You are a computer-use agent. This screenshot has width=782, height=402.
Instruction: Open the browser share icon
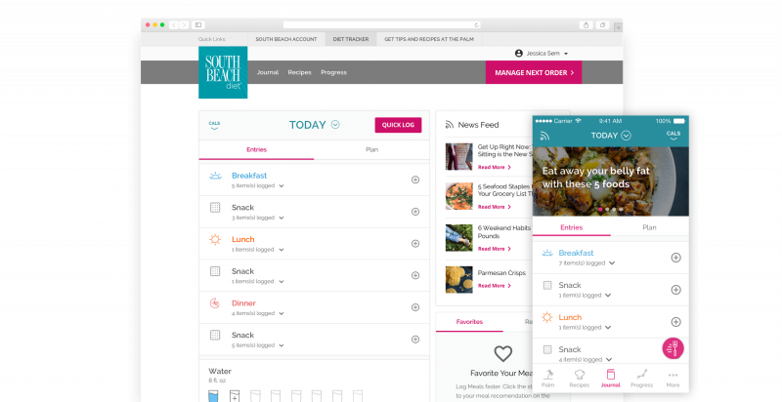tap(586, 24)
